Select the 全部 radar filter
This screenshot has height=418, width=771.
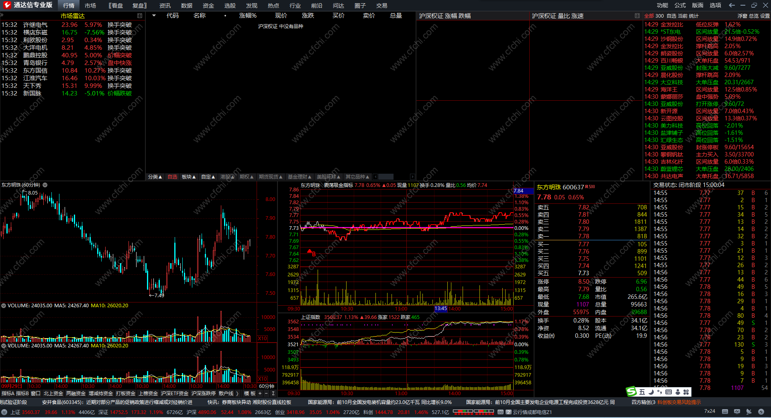(x=649, y=16)
